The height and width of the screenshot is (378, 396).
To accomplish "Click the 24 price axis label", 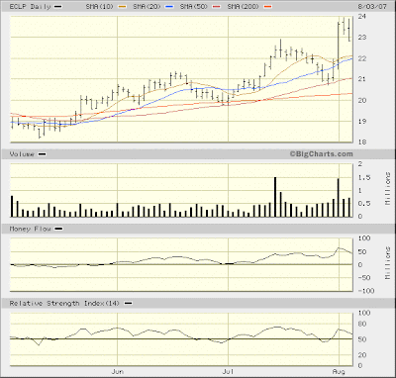I will coord(362,16).
